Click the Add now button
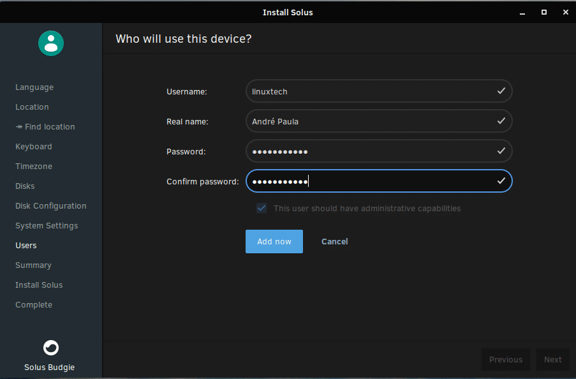576x379 pixels. [x=274, y=242]
